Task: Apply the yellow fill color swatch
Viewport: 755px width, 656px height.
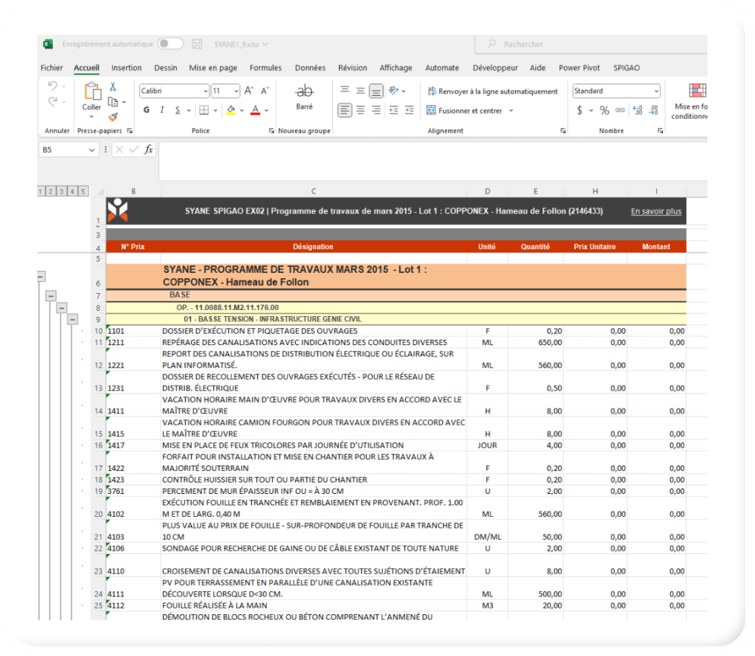Action: pyautogui.click(x=230, y=110)
